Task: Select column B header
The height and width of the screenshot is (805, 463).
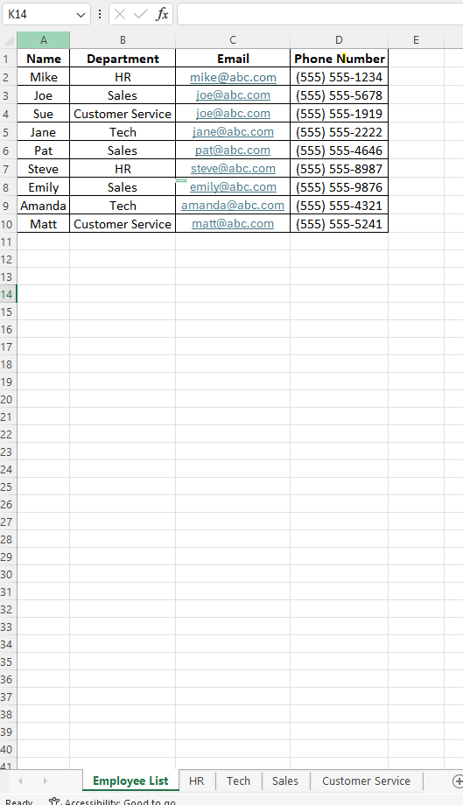Action: [x=123, y=40]
